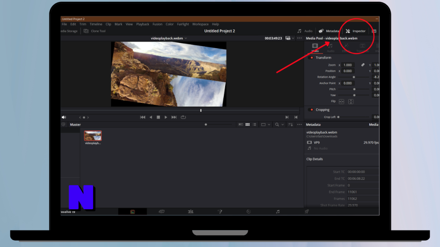Open the Inspector panel
Viewport: 440px width, 247px height.
click(355, 31)
